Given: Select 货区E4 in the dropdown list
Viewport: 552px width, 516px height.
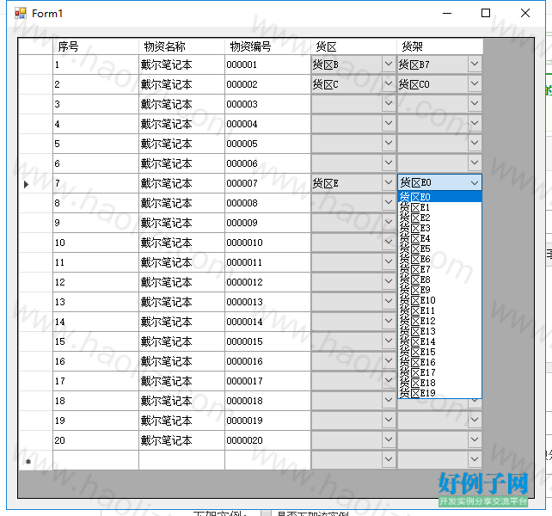Looking at the screenshot, I should pyautogui.click(x=439, y=238).
